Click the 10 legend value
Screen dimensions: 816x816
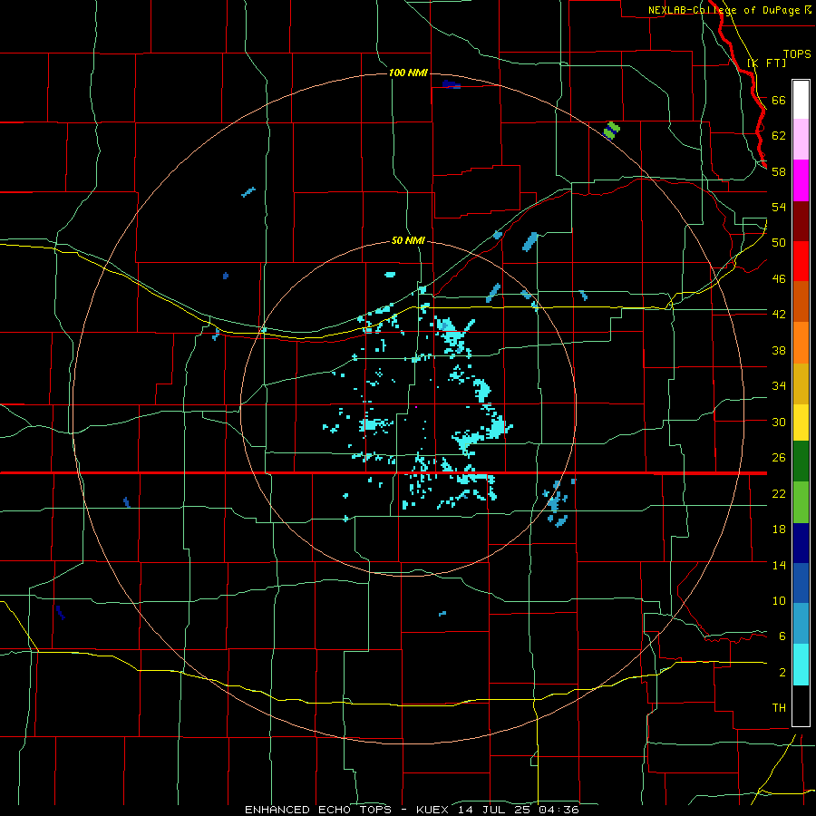coord(779,600)
